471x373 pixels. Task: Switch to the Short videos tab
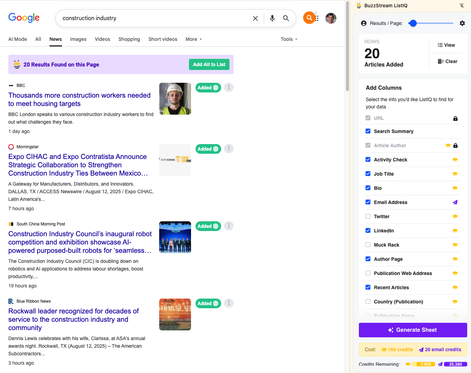click(x=163, y=39)
